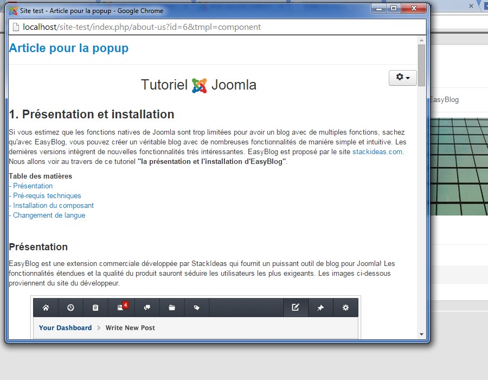488x380 pixels.
Task: Click heading 1. Présentation et installation
Action: pos(92,115)
